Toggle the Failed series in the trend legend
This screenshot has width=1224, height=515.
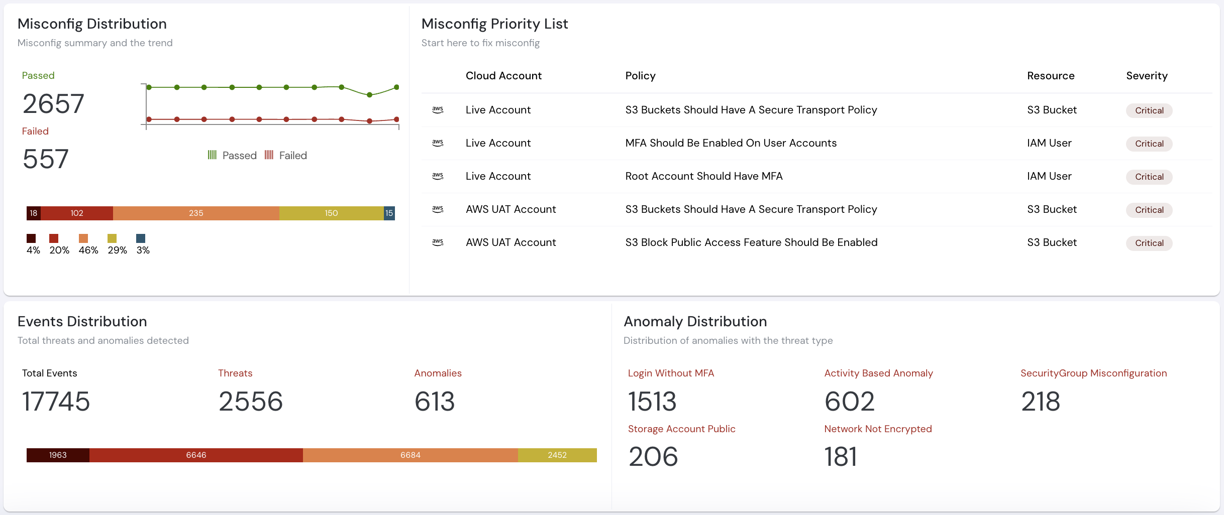286,155
